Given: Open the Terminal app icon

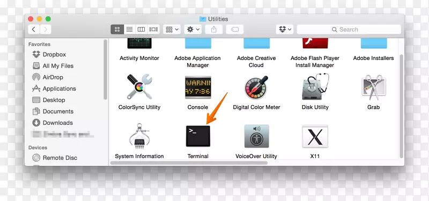Looking at the screenshot, I should click(x=198, y=136).
